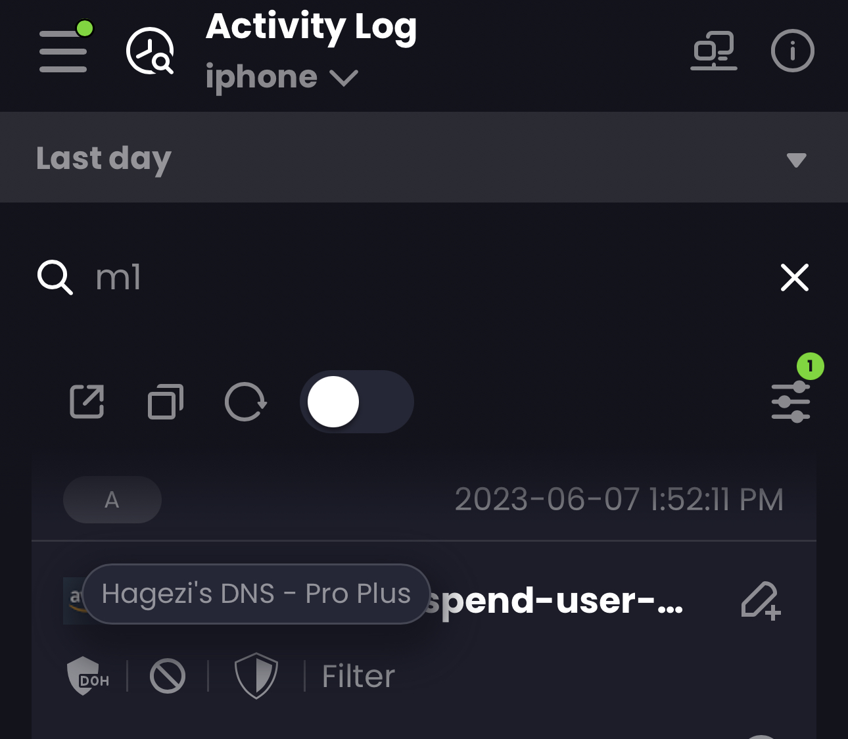Open the filters panel with badge 1
Image resolution: width=848 pixels, height=739 pixels.
[791, 402]
